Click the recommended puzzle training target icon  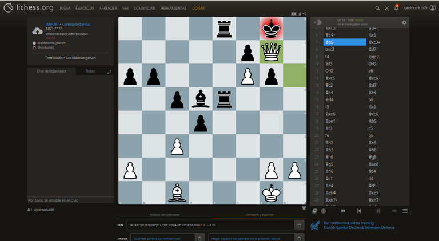click(316, 226)
